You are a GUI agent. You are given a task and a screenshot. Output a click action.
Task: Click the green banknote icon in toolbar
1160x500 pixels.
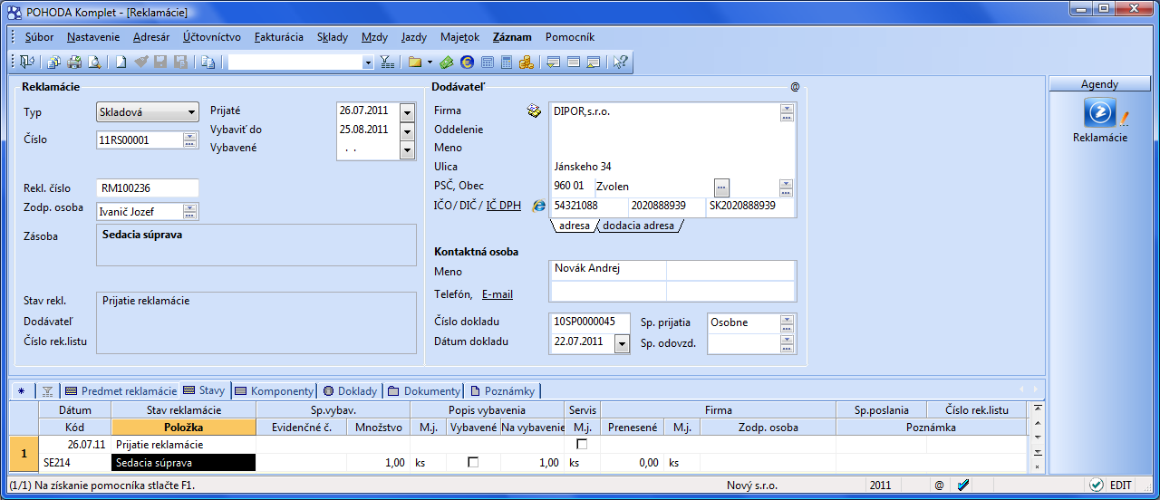pos(446,62)
